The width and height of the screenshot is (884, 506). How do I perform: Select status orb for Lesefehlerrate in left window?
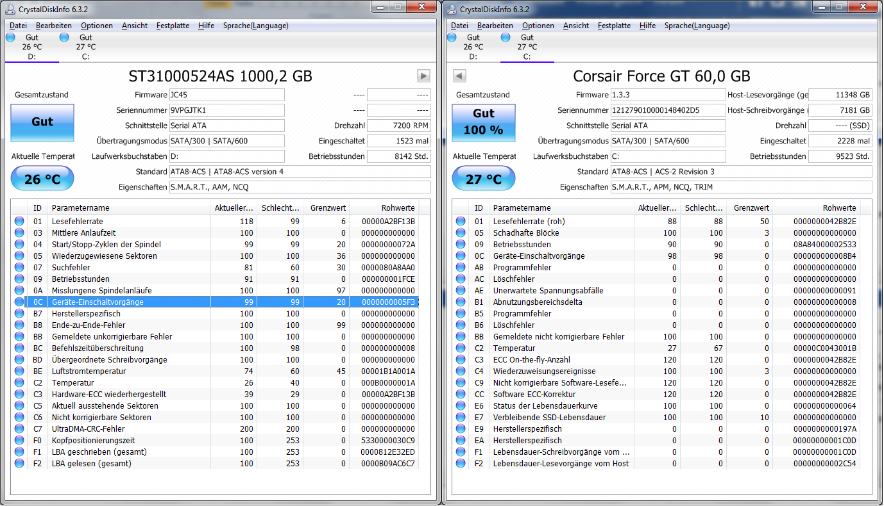coord(19,222)
